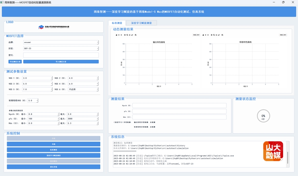Open 转移特性VDS (V) dropdown
Screen dimensions: 298x176
pyautogui.click(x=33, y=100)
